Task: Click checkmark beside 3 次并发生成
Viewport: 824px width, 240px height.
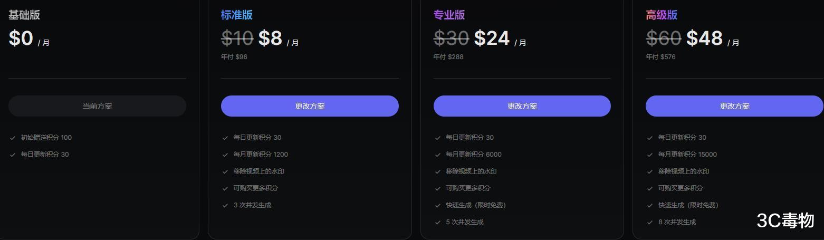Action: point(225,206)
